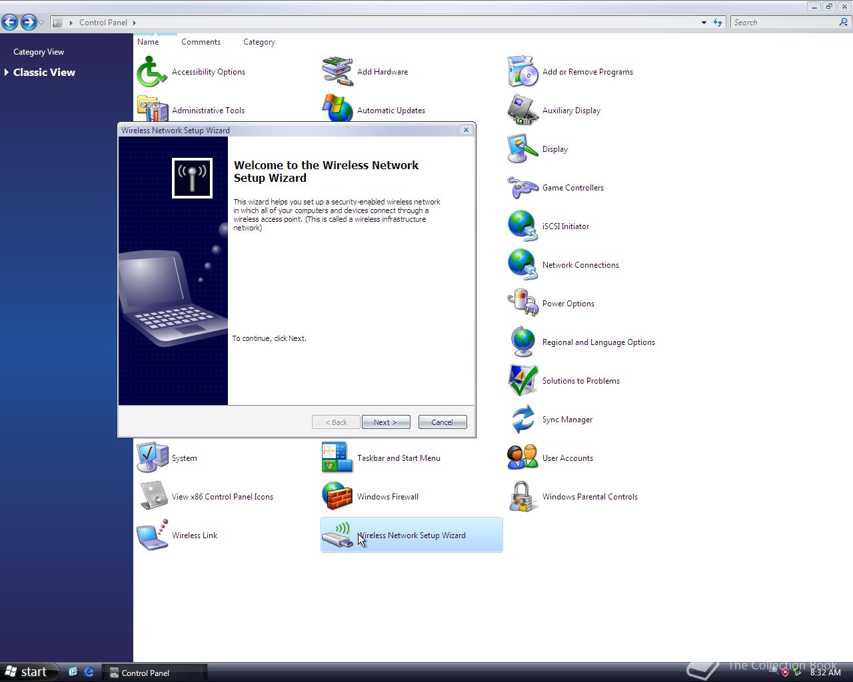This screenshot has height=682, width=853.
Task: Select the Wireless Network Setup Wizard icon
Action: pyautogui.click(x=411, y=535)
